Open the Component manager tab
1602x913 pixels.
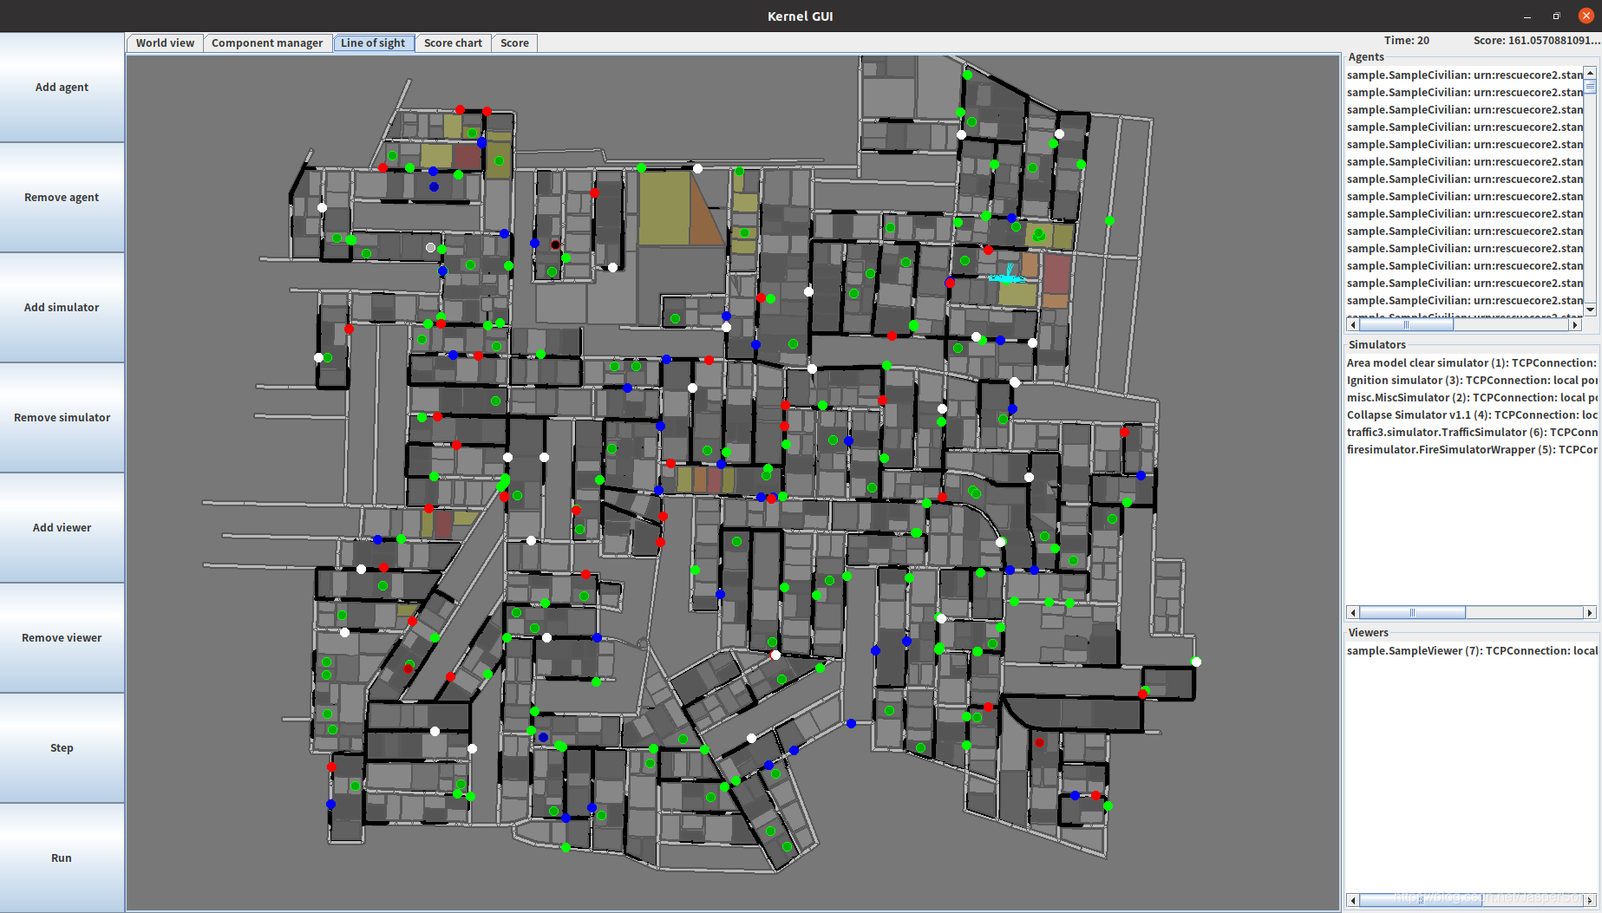pyautogui.click(x=267, y=43)
